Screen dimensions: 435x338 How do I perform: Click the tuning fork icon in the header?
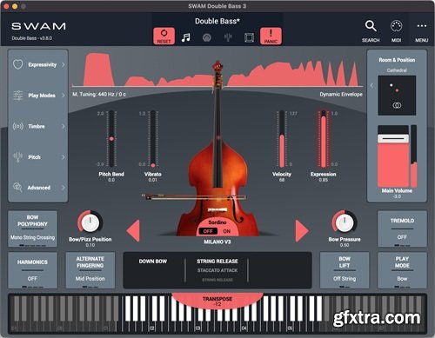pos(228,37)
